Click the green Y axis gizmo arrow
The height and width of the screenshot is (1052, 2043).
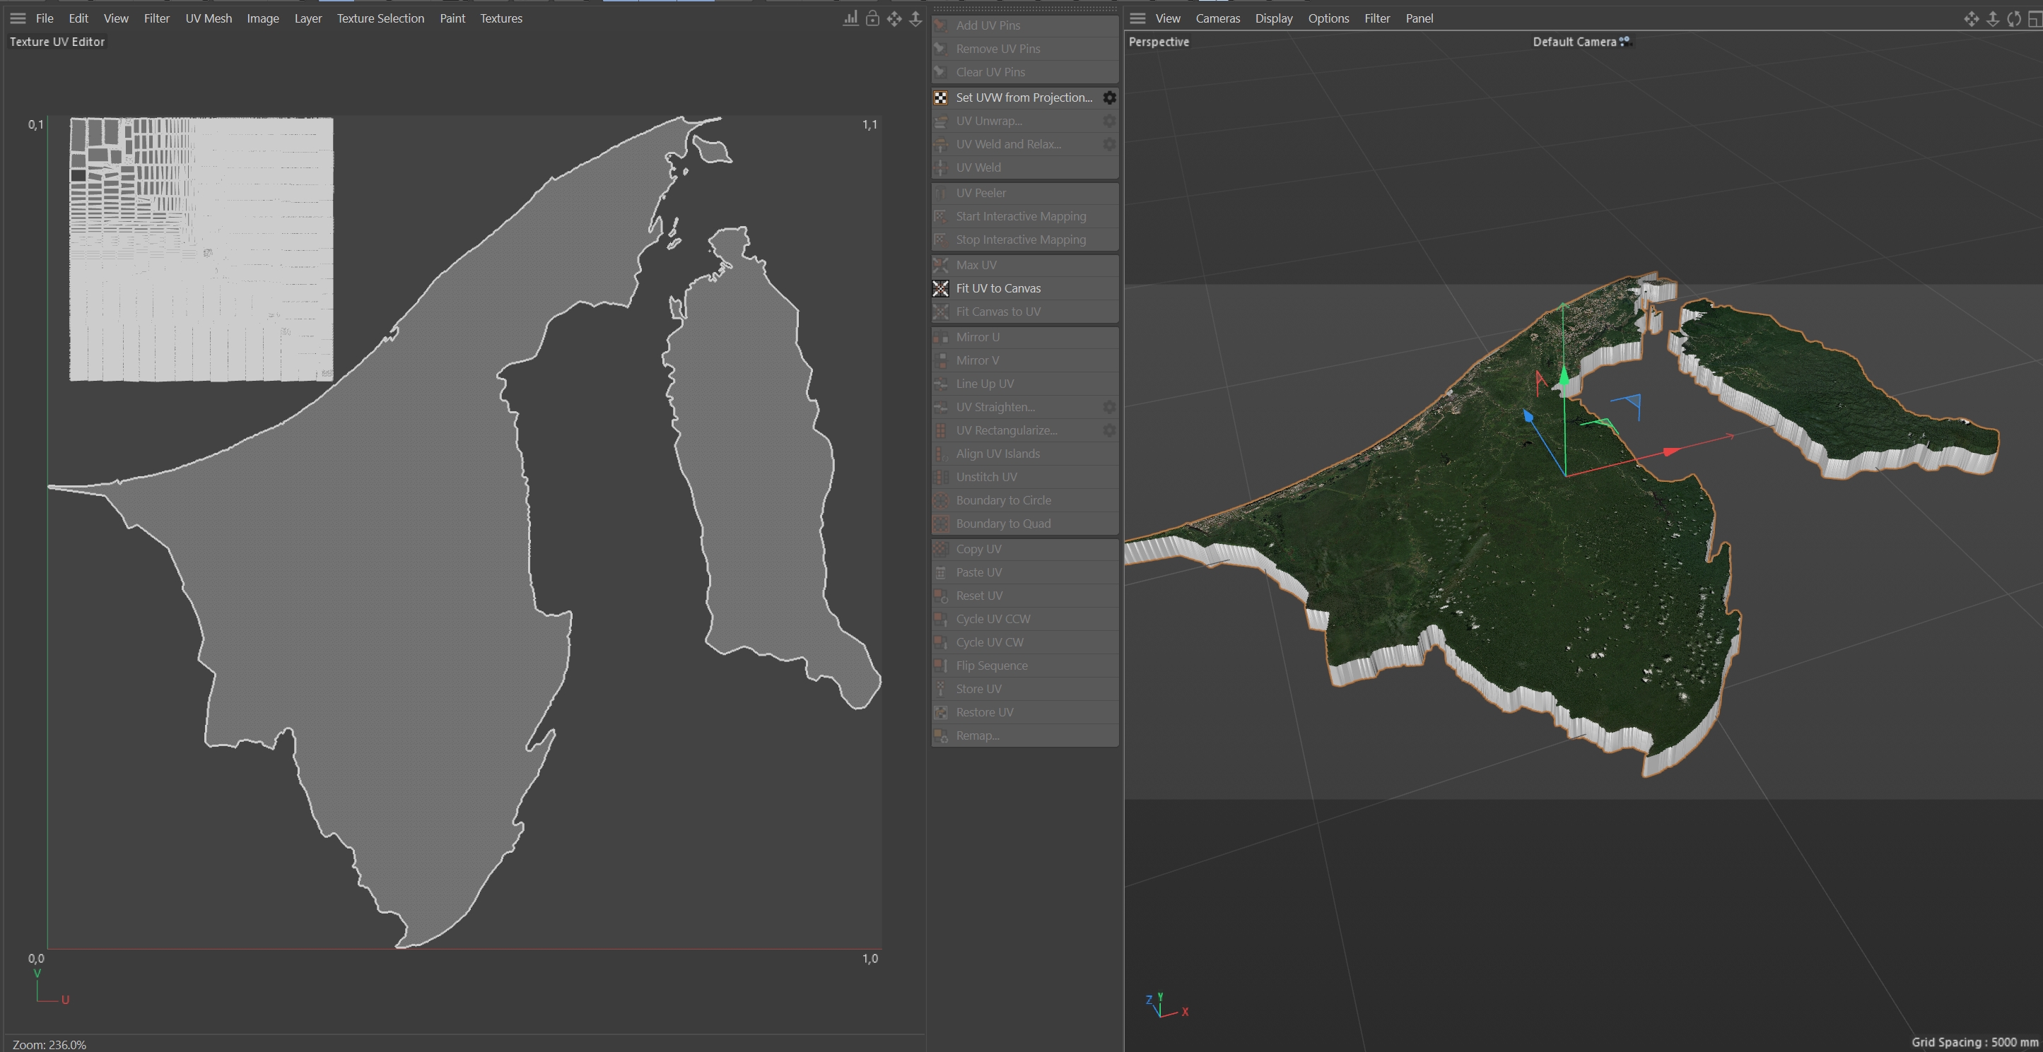(1563, 374)
